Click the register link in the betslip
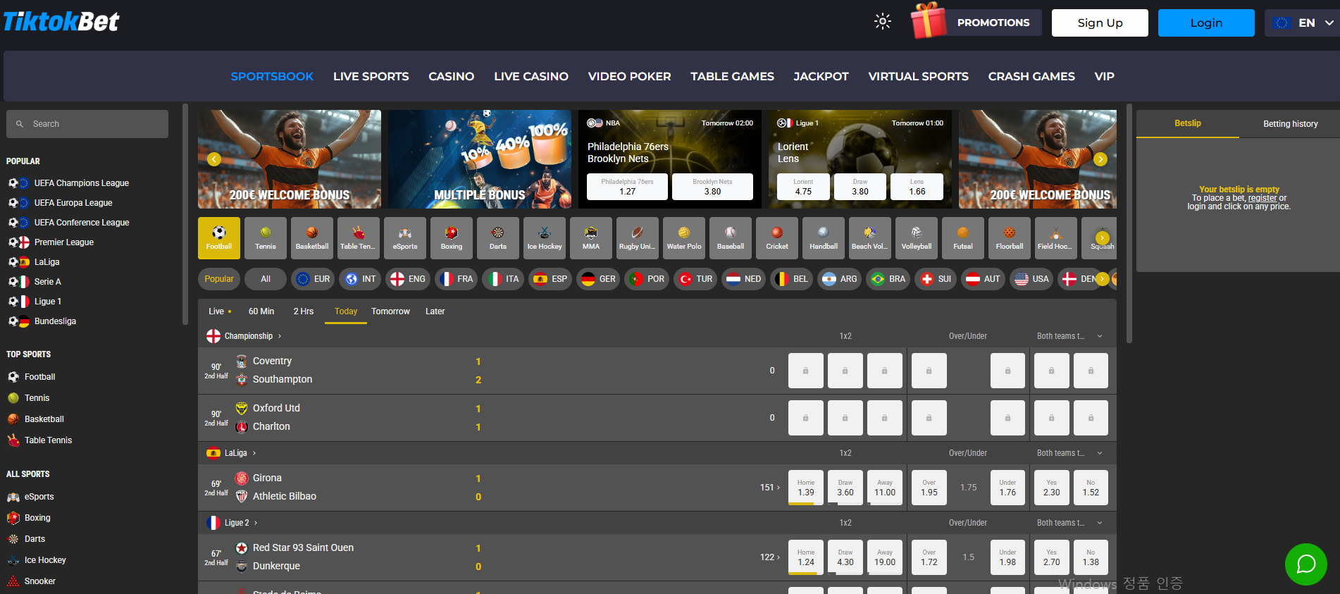The image size is (1340, 594). point(1262,198)
